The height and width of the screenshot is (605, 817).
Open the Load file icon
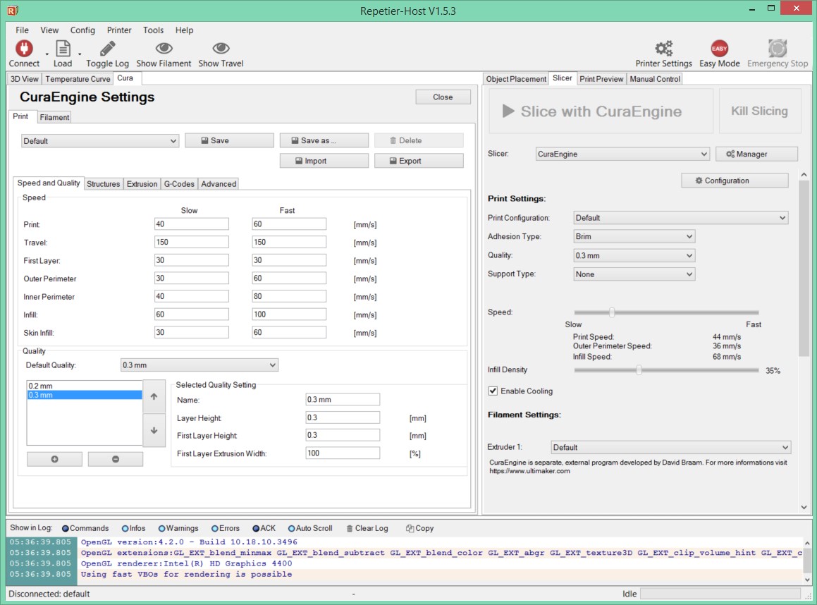[63, 49]
